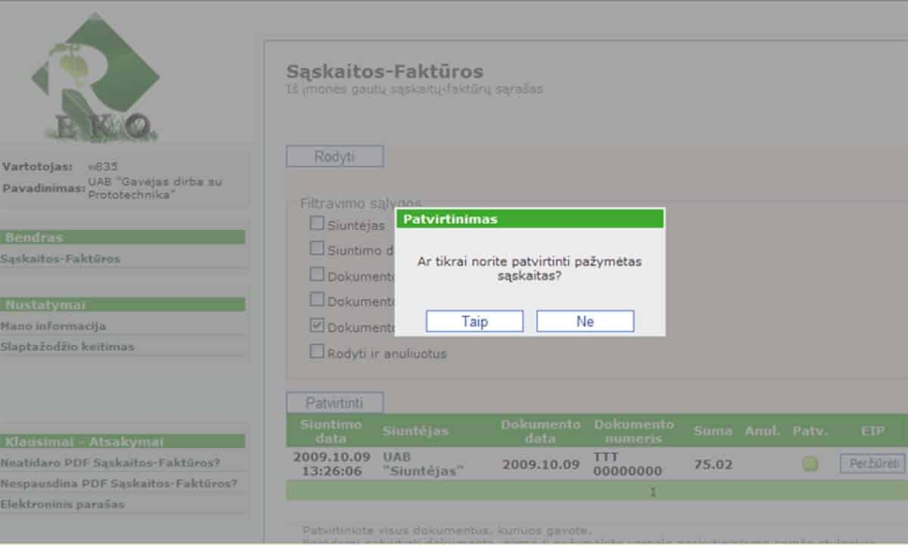
Task: Click the Peržiūrėti button in invoice row
Action: (872, 464)
